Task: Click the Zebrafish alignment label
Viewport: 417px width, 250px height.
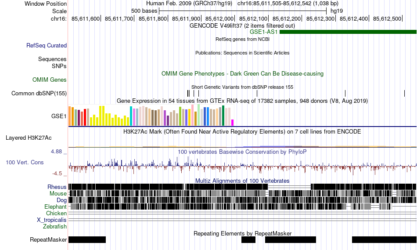Action: 55,227
